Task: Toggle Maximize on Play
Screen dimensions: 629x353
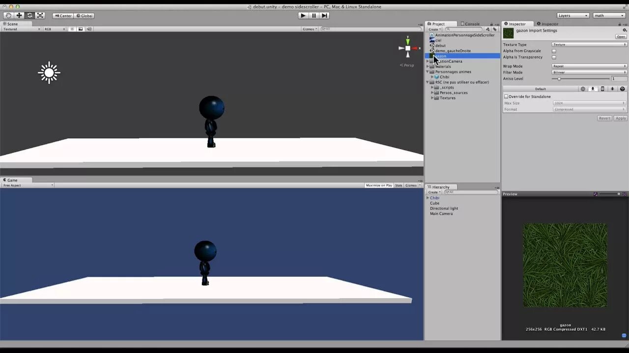Action: pyautogui.click(x=379, y=185)
